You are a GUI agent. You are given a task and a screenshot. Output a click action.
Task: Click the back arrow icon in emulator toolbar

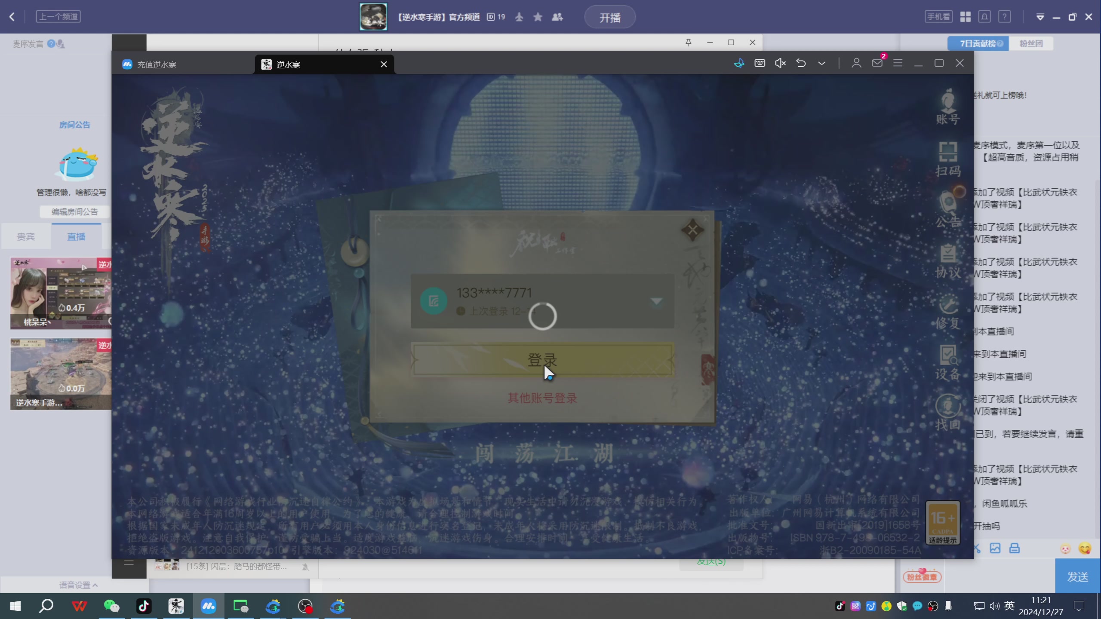801,63
